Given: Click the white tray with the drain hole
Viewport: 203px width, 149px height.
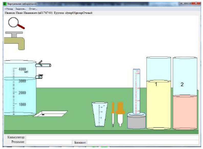Looking at the screenshot, I should (x=50, y=114).
